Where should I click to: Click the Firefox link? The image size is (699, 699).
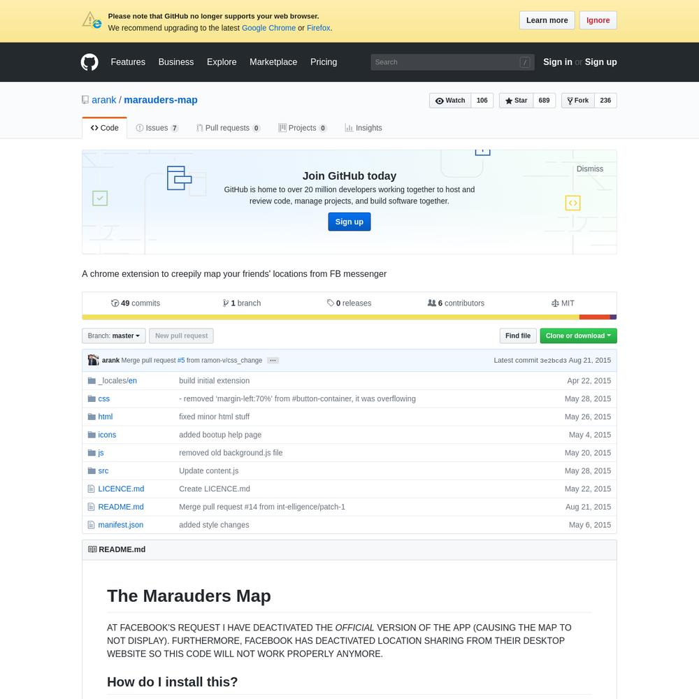(319, 28)
